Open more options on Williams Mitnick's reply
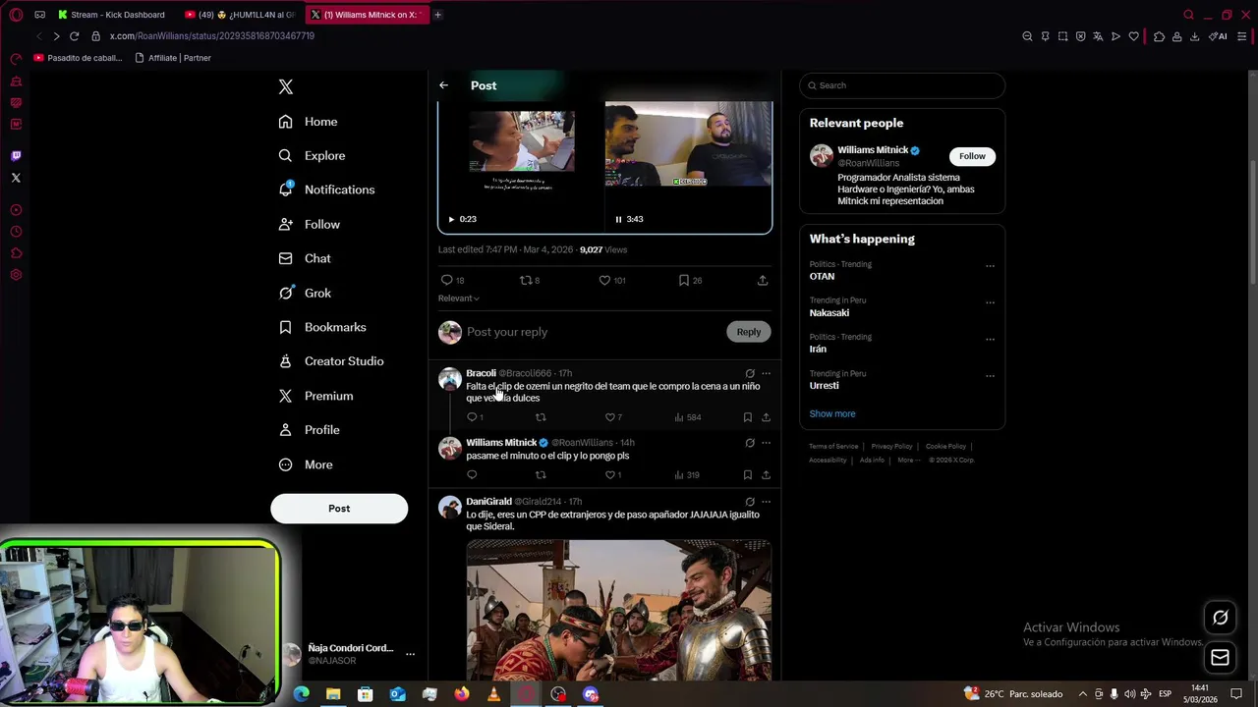 767,443
